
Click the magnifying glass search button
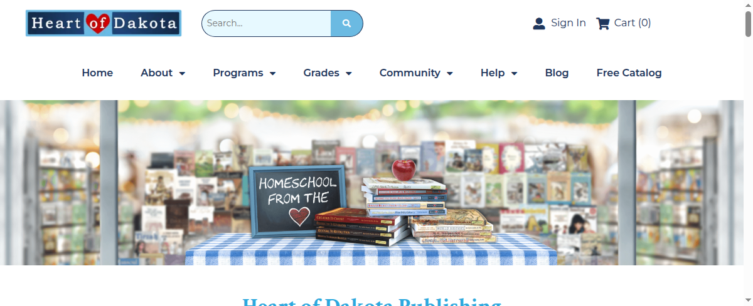346,23
